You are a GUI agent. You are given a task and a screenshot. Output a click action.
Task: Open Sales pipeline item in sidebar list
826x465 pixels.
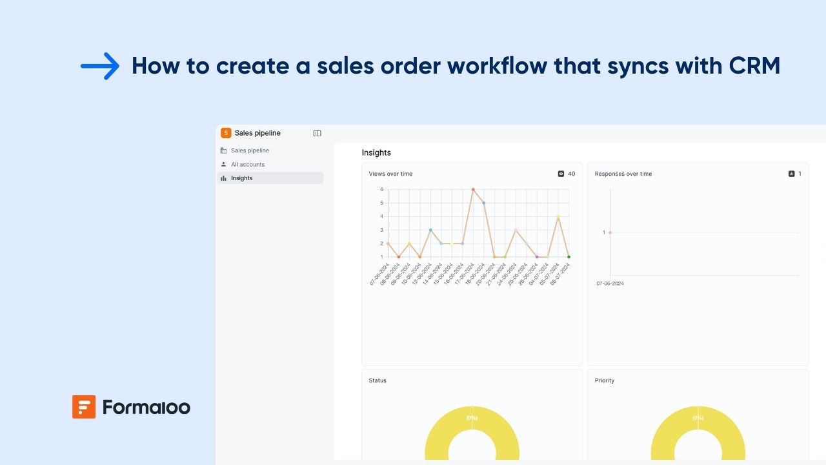pyautogui.click(x=270, y=150)
